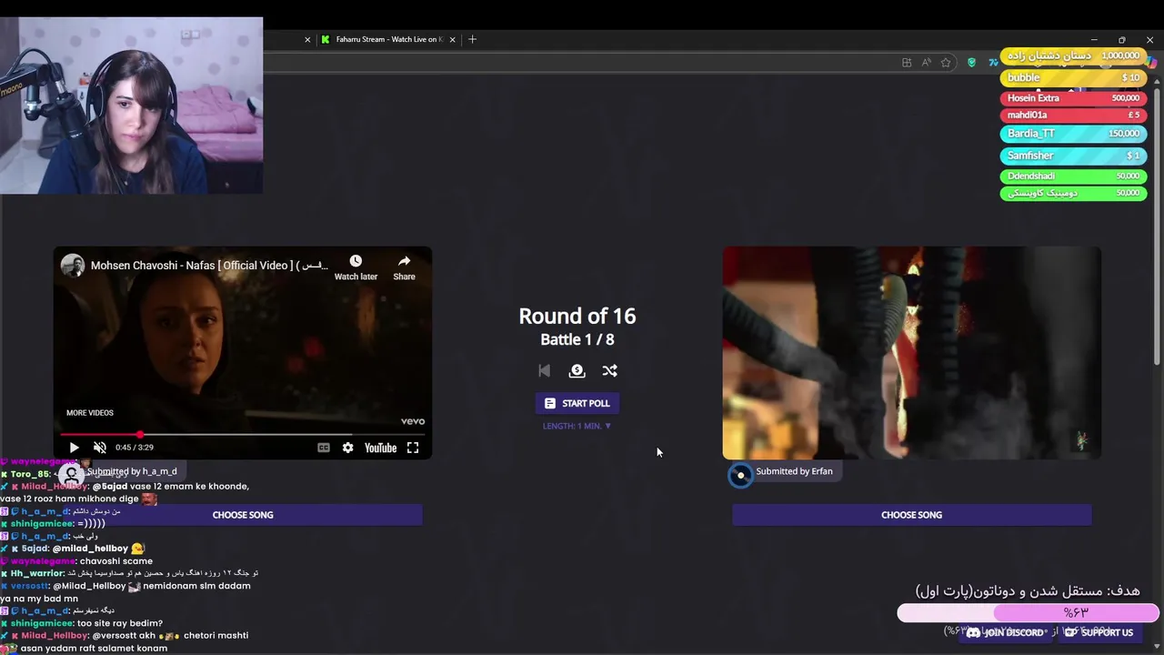Open a new browser tab
The image size is (1164, 655).
(472, 39)
